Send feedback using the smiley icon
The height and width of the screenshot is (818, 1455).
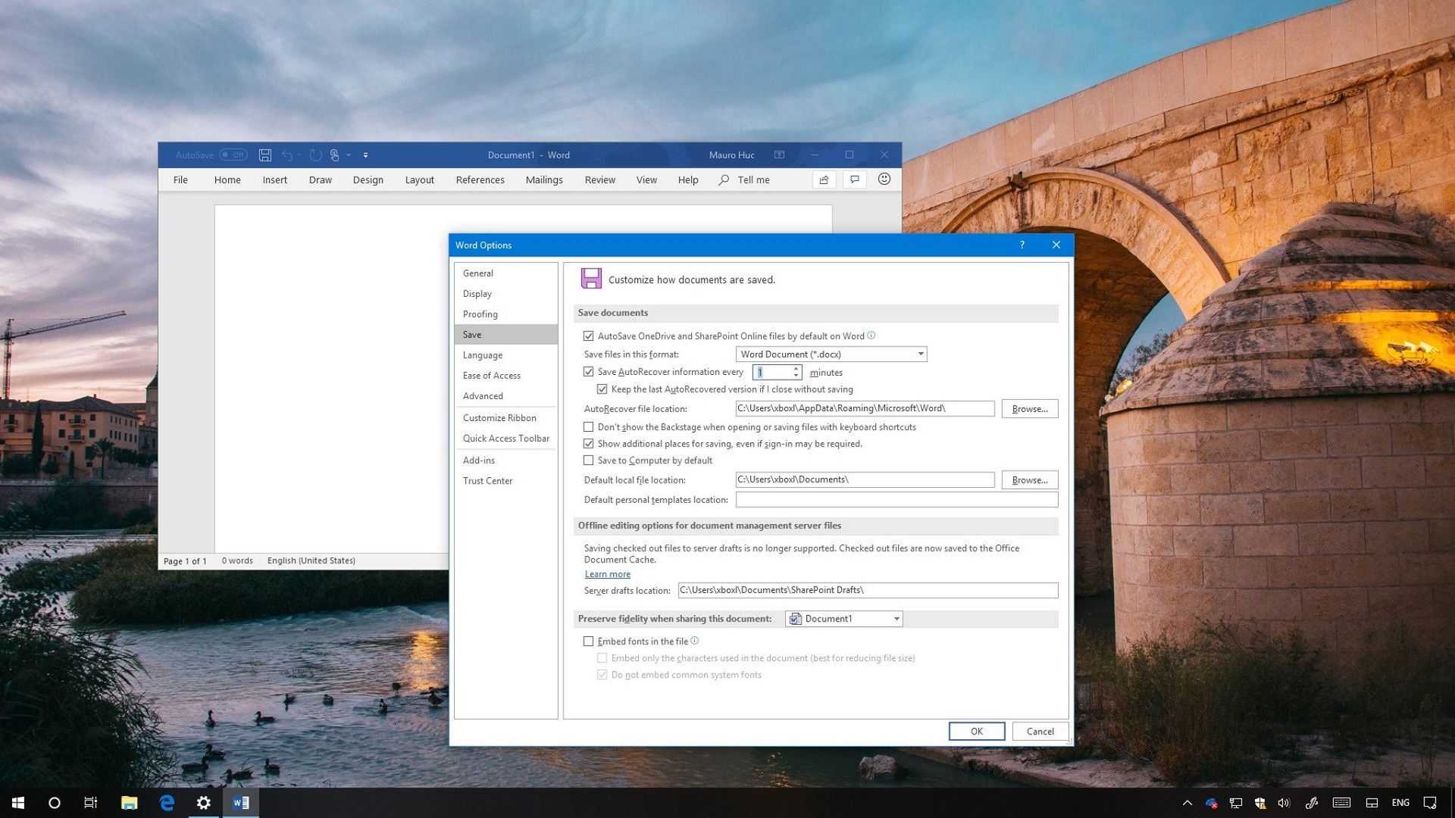(884, 180)
